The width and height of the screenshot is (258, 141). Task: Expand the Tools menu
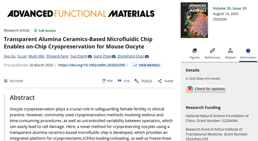point(143,81)
